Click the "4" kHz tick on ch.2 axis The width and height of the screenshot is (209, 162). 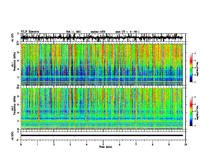click(x=19, y=113)
